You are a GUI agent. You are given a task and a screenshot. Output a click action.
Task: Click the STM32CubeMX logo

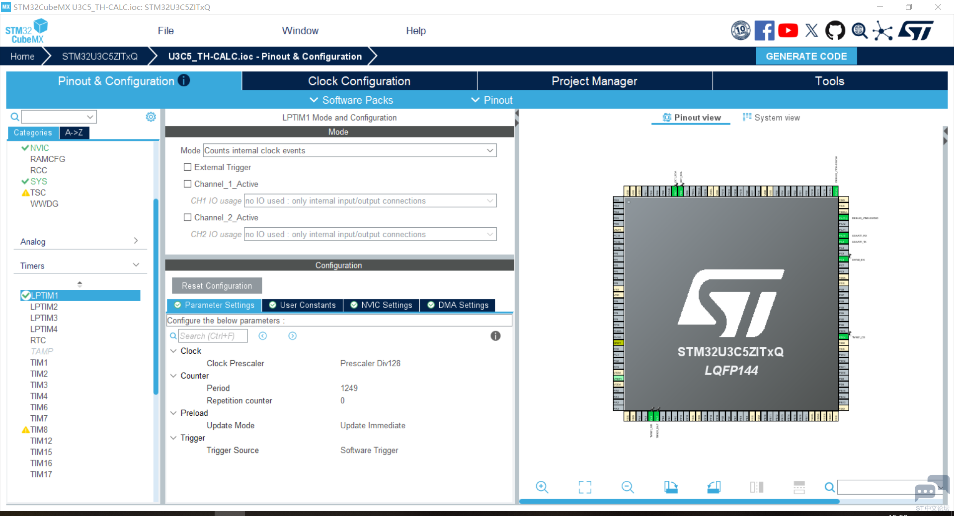coord(26,31)
